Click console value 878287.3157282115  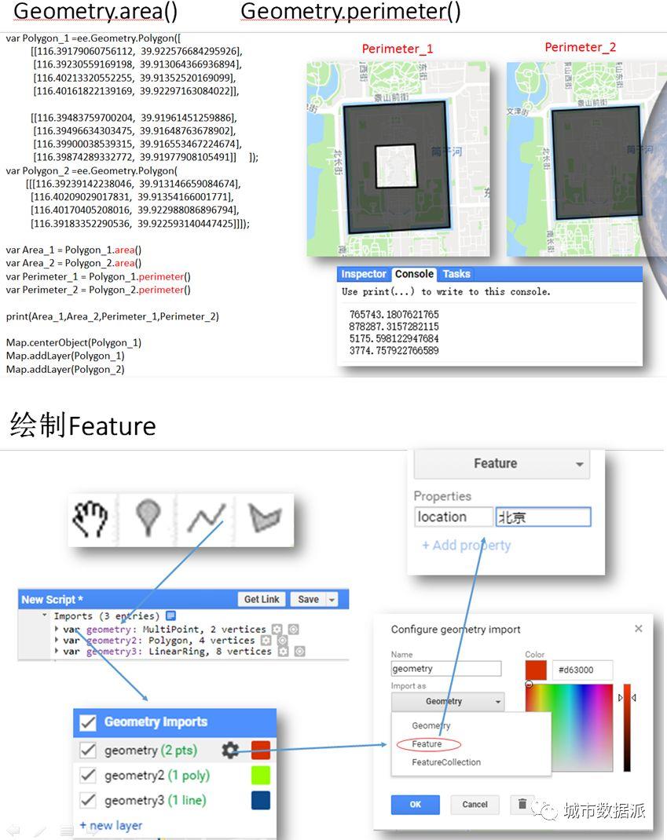coord(394,327)
